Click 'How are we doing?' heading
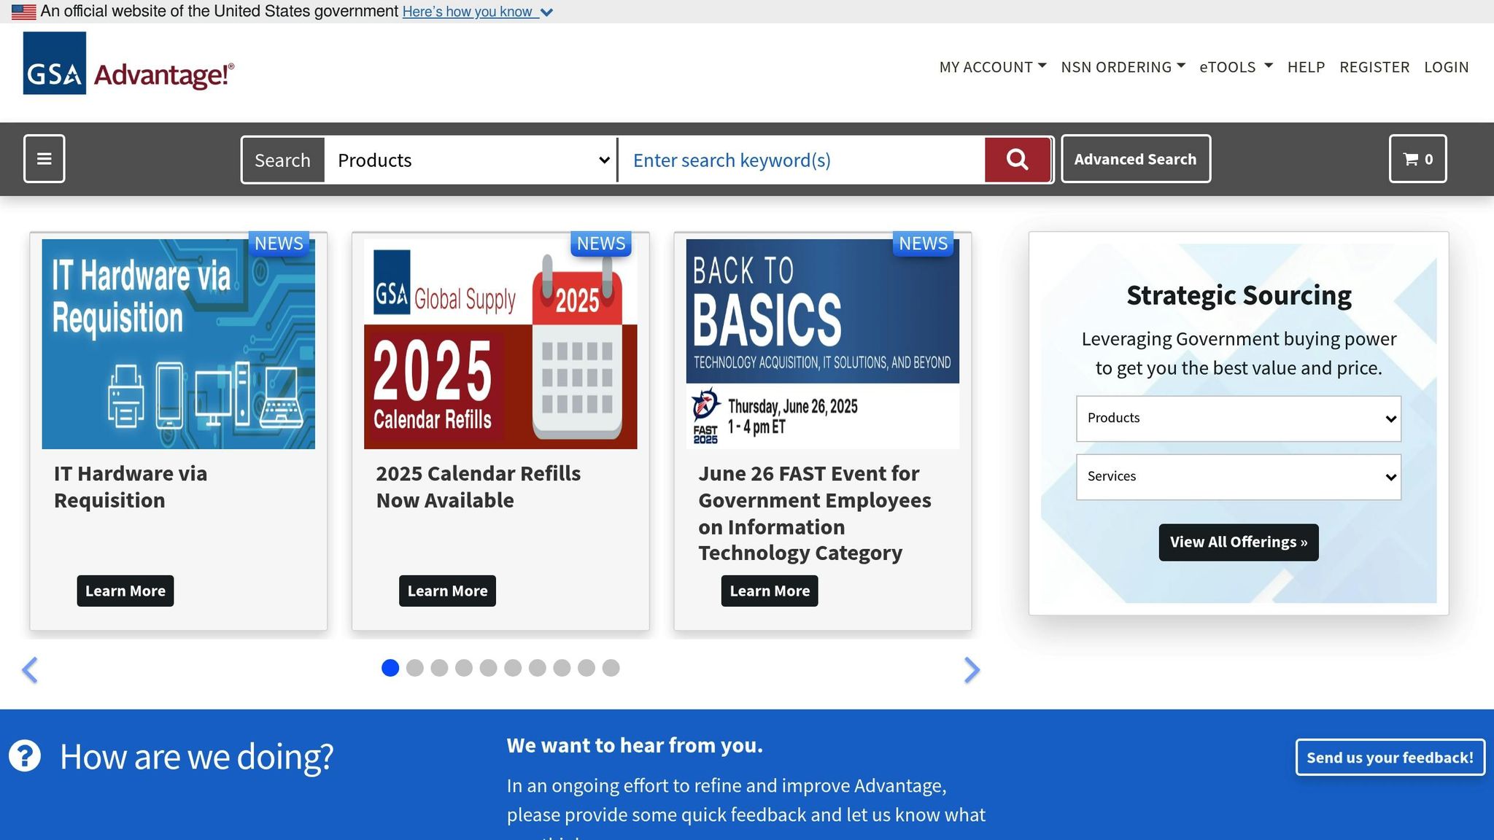The width and height of the screenshot is (1494, 840). point(197,757)
